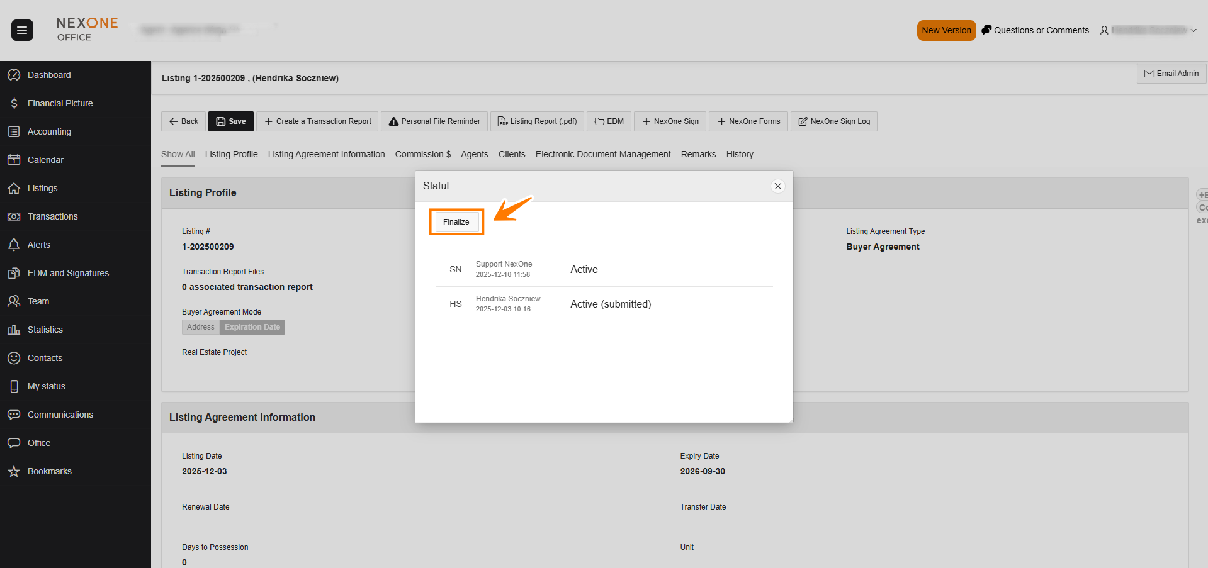Open Statistics in sidebar

pyautogui.click(x=45, y=330)
